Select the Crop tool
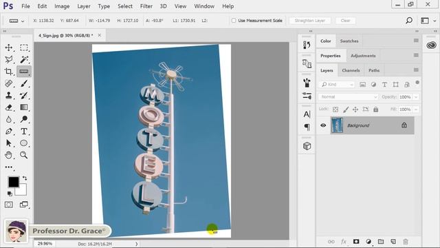This screenshot has width=440, height=248. click(9, 72)
